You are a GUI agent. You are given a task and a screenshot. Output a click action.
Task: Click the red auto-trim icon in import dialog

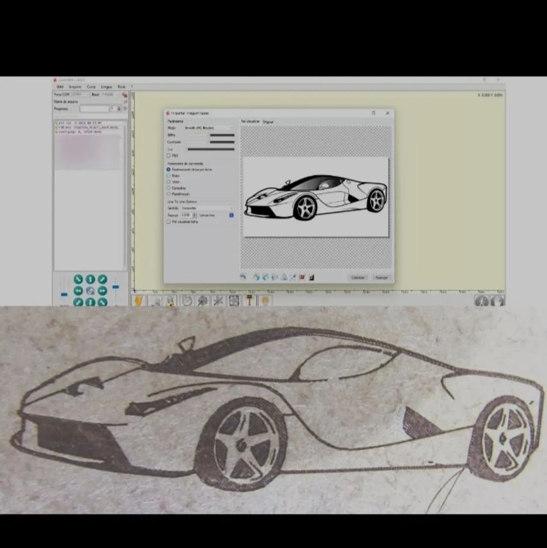302,277
